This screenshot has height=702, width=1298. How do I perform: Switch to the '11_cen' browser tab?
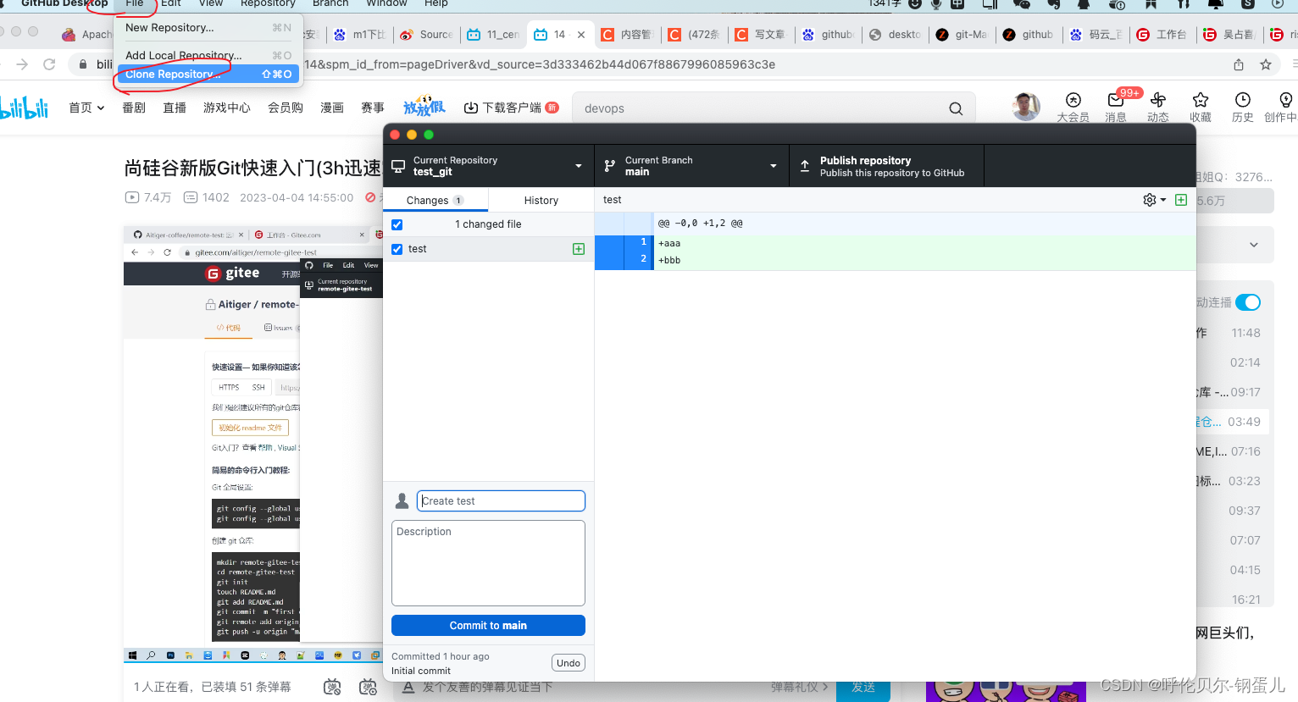click(x=494, y=35)
